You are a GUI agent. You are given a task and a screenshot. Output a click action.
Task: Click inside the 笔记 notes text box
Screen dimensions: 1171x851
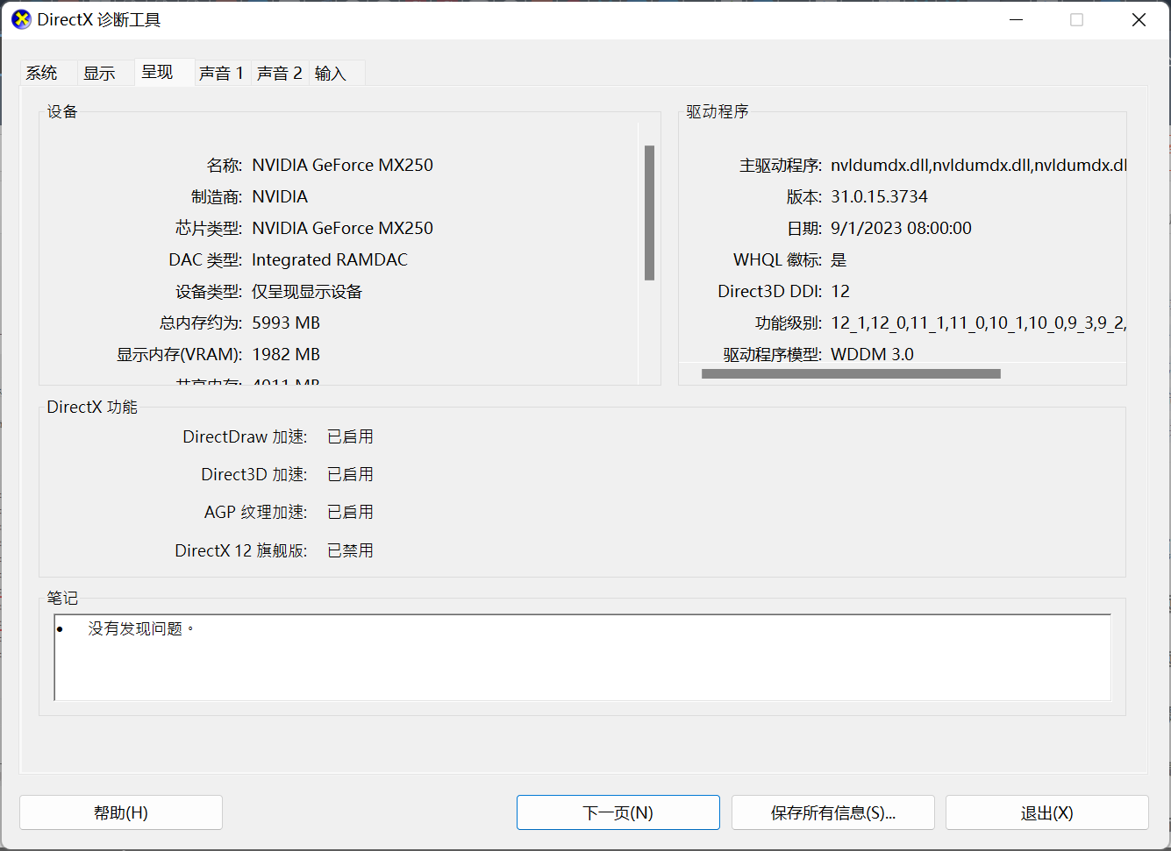[582, 657]
